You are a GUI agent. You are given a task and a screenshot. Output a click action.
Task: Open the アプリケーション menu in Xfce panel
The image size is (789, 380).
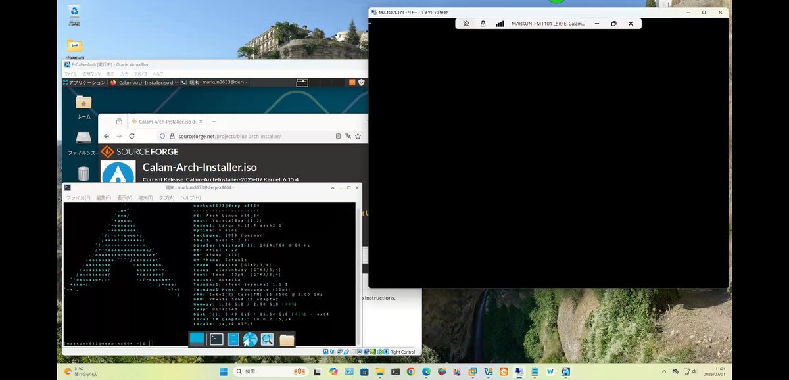(84, 83)
